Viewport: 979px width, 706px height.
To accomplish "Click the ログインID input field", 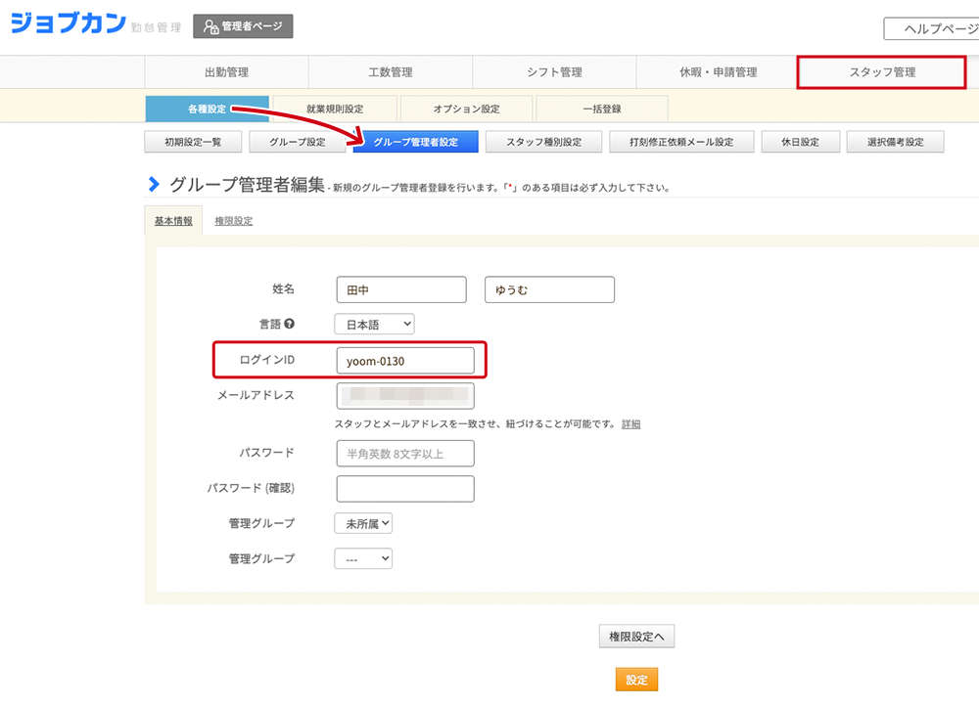I will pos(405,361).
